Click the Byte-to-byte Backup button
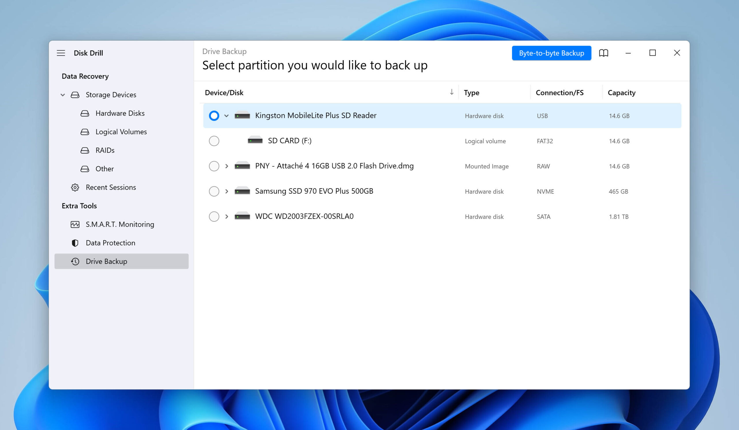 (x=551, y=53)
